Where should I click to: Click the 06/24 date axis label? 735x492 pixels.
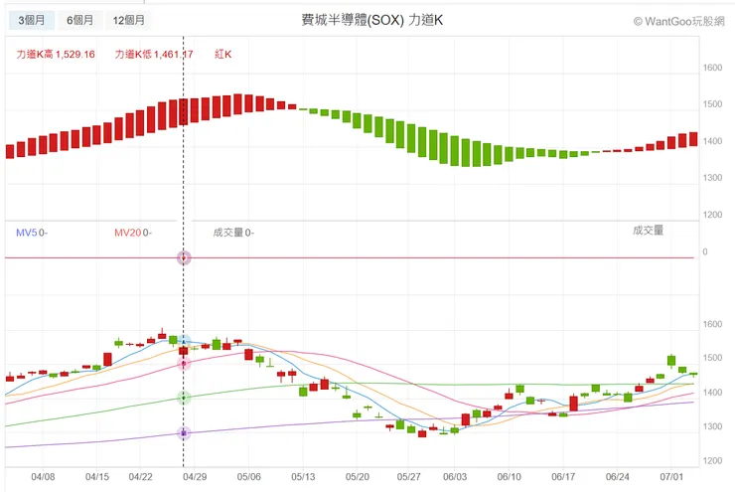618,477
